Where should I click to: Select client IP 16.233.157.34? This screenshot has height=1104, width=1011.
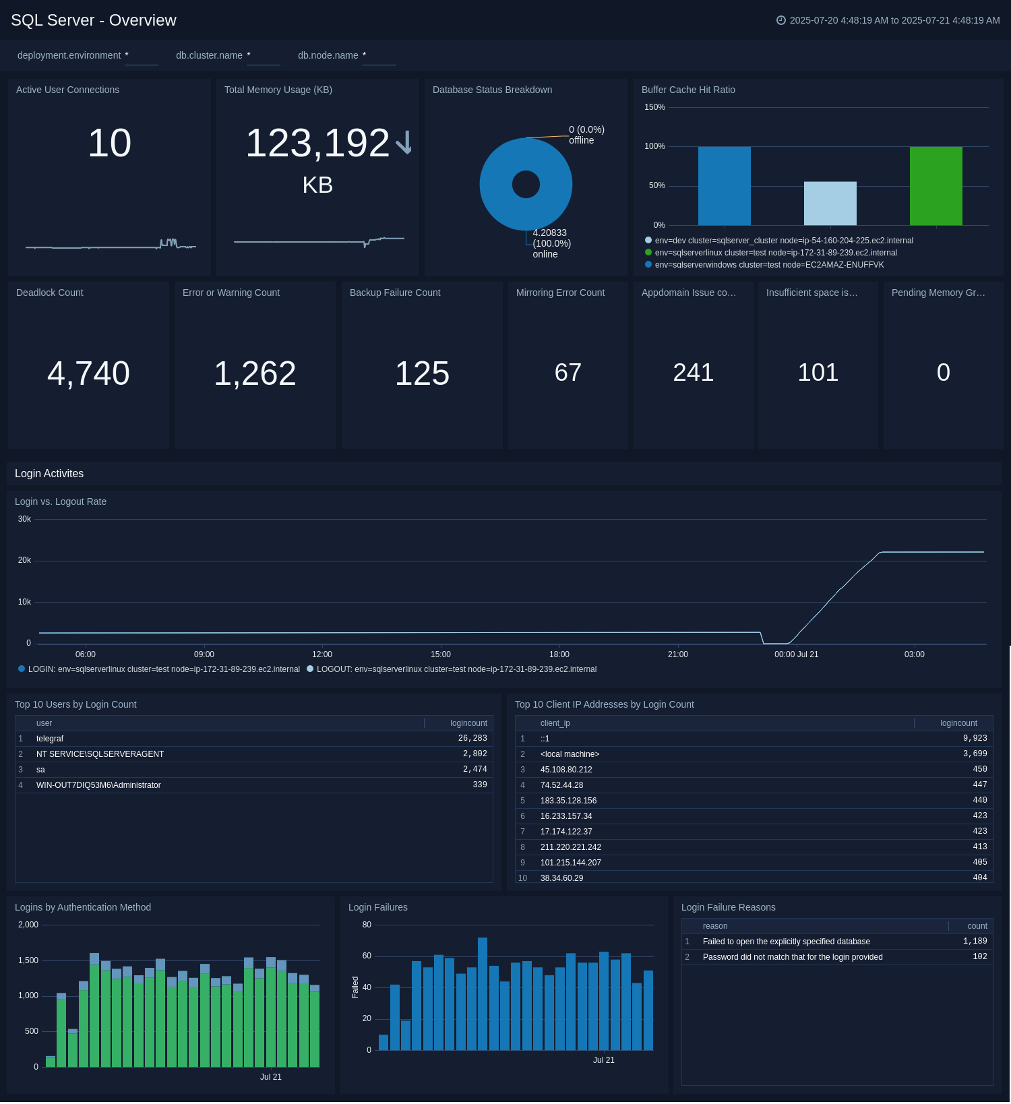[754, 816]
